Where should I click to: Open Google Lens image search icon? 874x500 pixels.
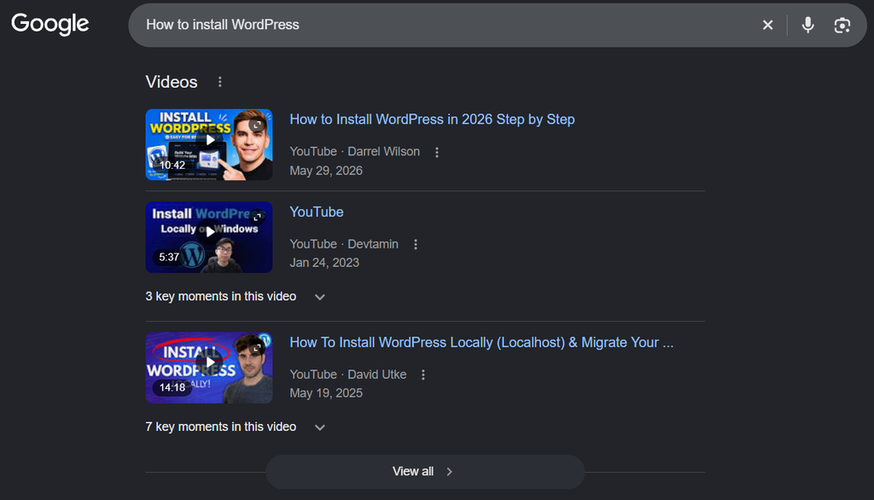click(842, 25)
